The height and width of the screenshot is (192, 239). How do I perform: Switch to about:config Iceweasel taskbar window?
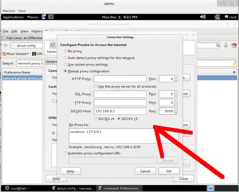(x=73, y=188)
